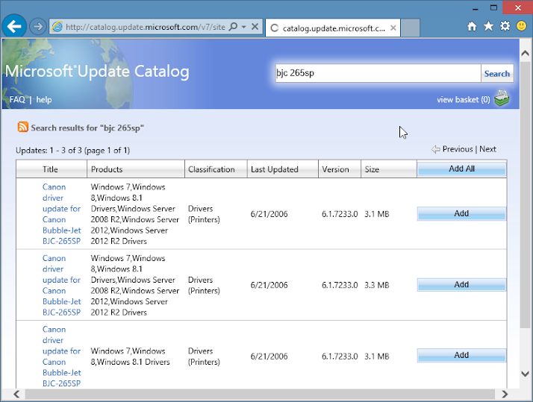Open Favorites with the star icon

(488, 26)
